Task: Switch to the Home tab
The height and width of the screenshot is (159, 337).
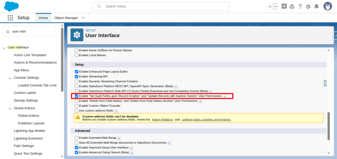Action: point(43,18)
